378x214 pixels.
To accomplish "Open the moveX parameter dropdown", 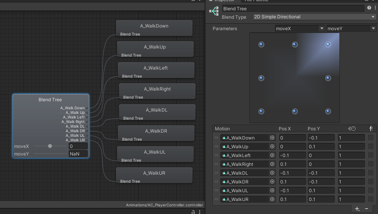I will pyautogui.click(x=300, y=29).
